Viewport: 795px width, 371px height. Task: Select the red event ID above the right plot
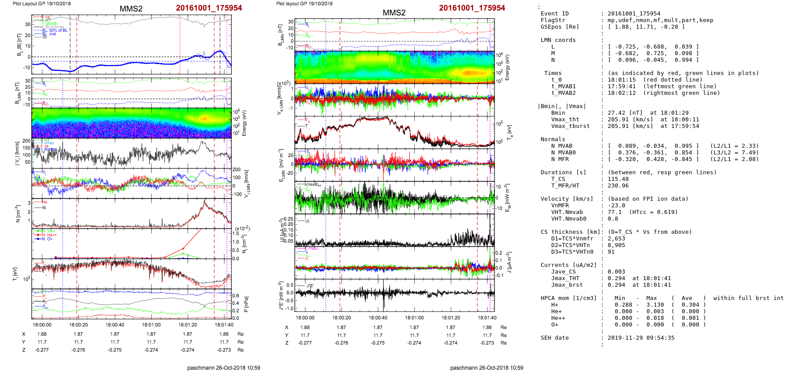472,8
